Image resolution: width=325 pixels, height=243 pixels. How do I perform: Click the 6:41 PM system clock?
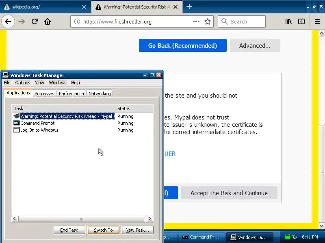pos(310,237)
